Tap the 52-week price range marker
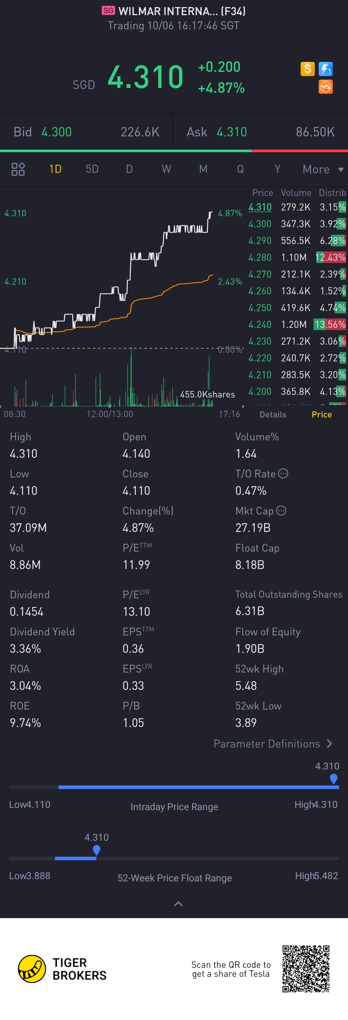Image resolution: width=348 pixels, height=1020 pixels. click(x=96, y=850)
